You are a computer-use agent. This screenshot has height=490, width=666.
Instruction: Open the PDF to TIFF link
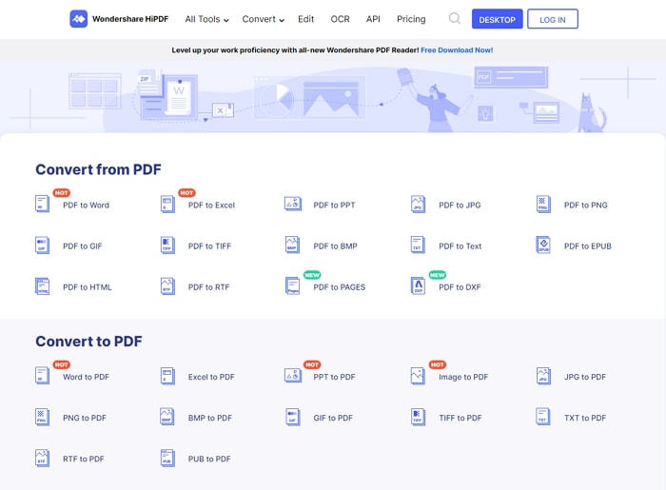coord(209,246)
